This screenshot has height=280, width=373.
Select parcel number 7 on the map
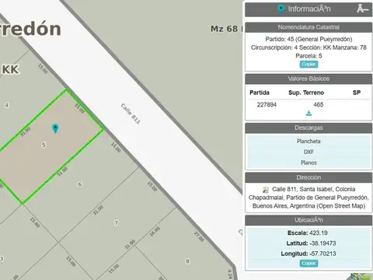tap(117, 223)
